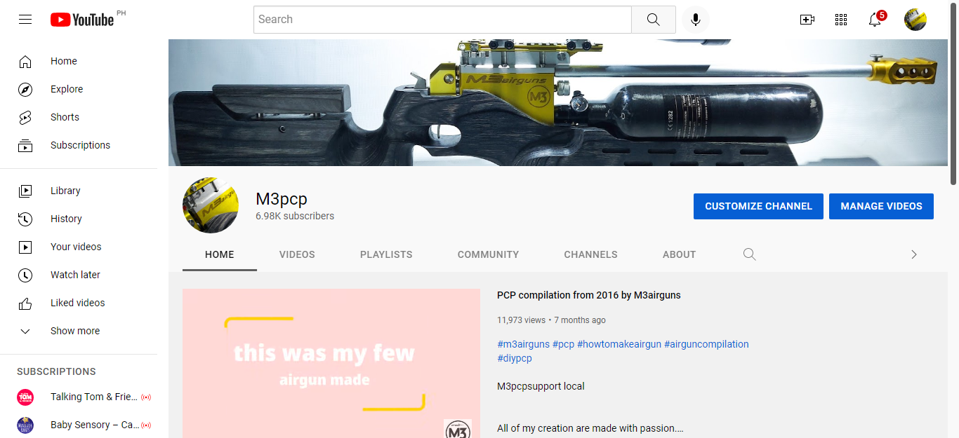The image size is (959, 438).
Task: Click the tabs overflow right chevron
Action: 913,254
